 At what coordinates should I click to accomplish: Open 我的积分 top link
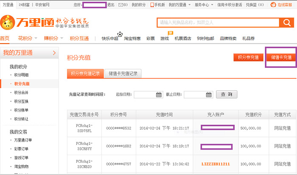coord(138,5)
